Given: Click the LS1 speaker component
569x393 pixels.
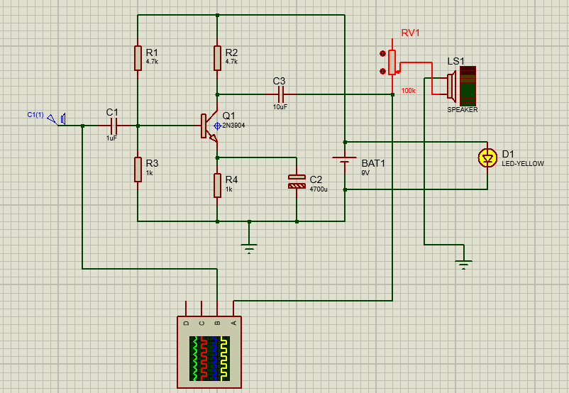Looking at the screenshot, I should [x=451, y=86].
